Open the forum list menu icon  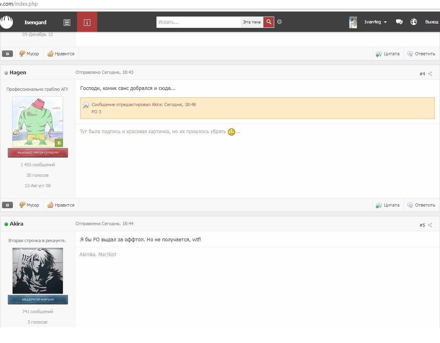tap(67, 23)
